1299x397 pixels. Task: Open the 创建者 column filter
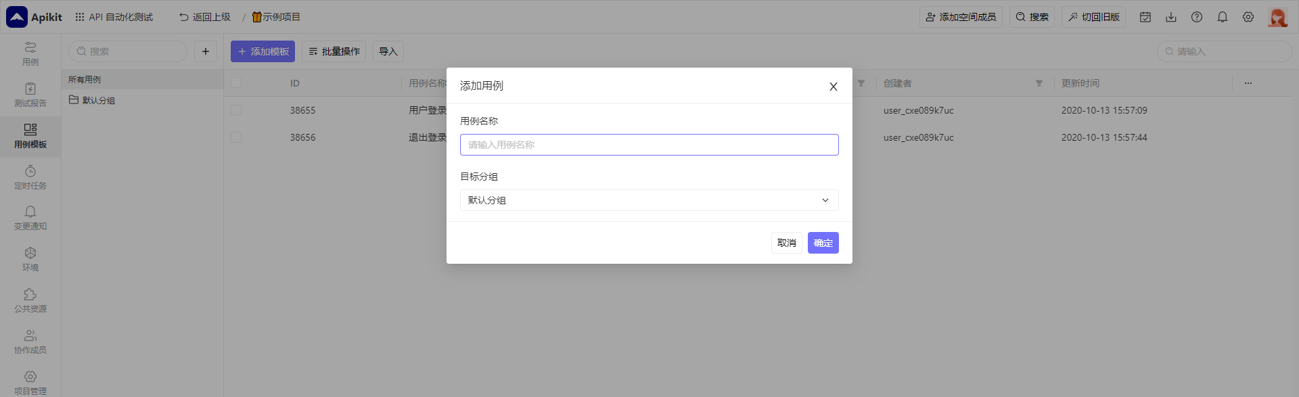1039,83
